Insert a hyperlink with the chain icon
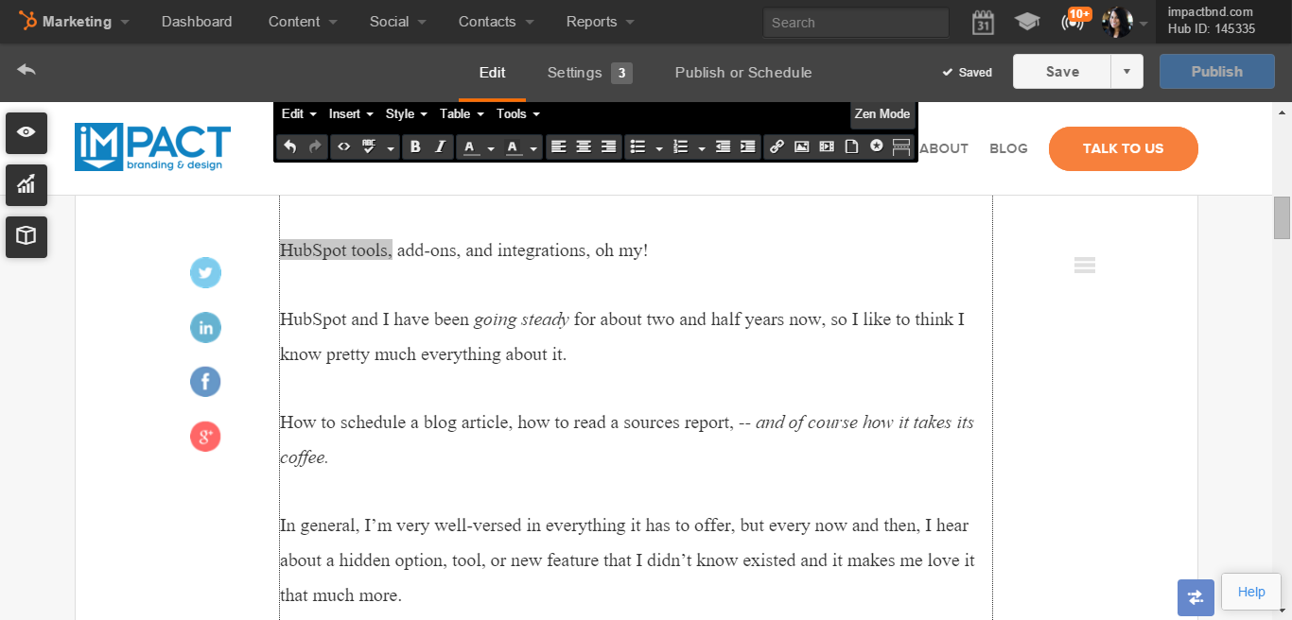Image resolution: width=1292 pixels, height=620 pixels. [777, 146]
